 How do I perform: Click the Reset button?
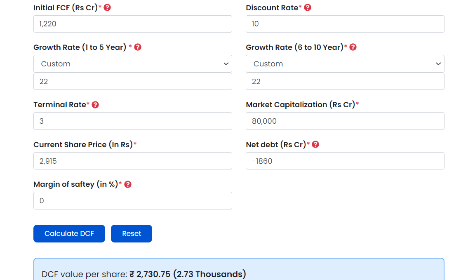pos(131,233)
